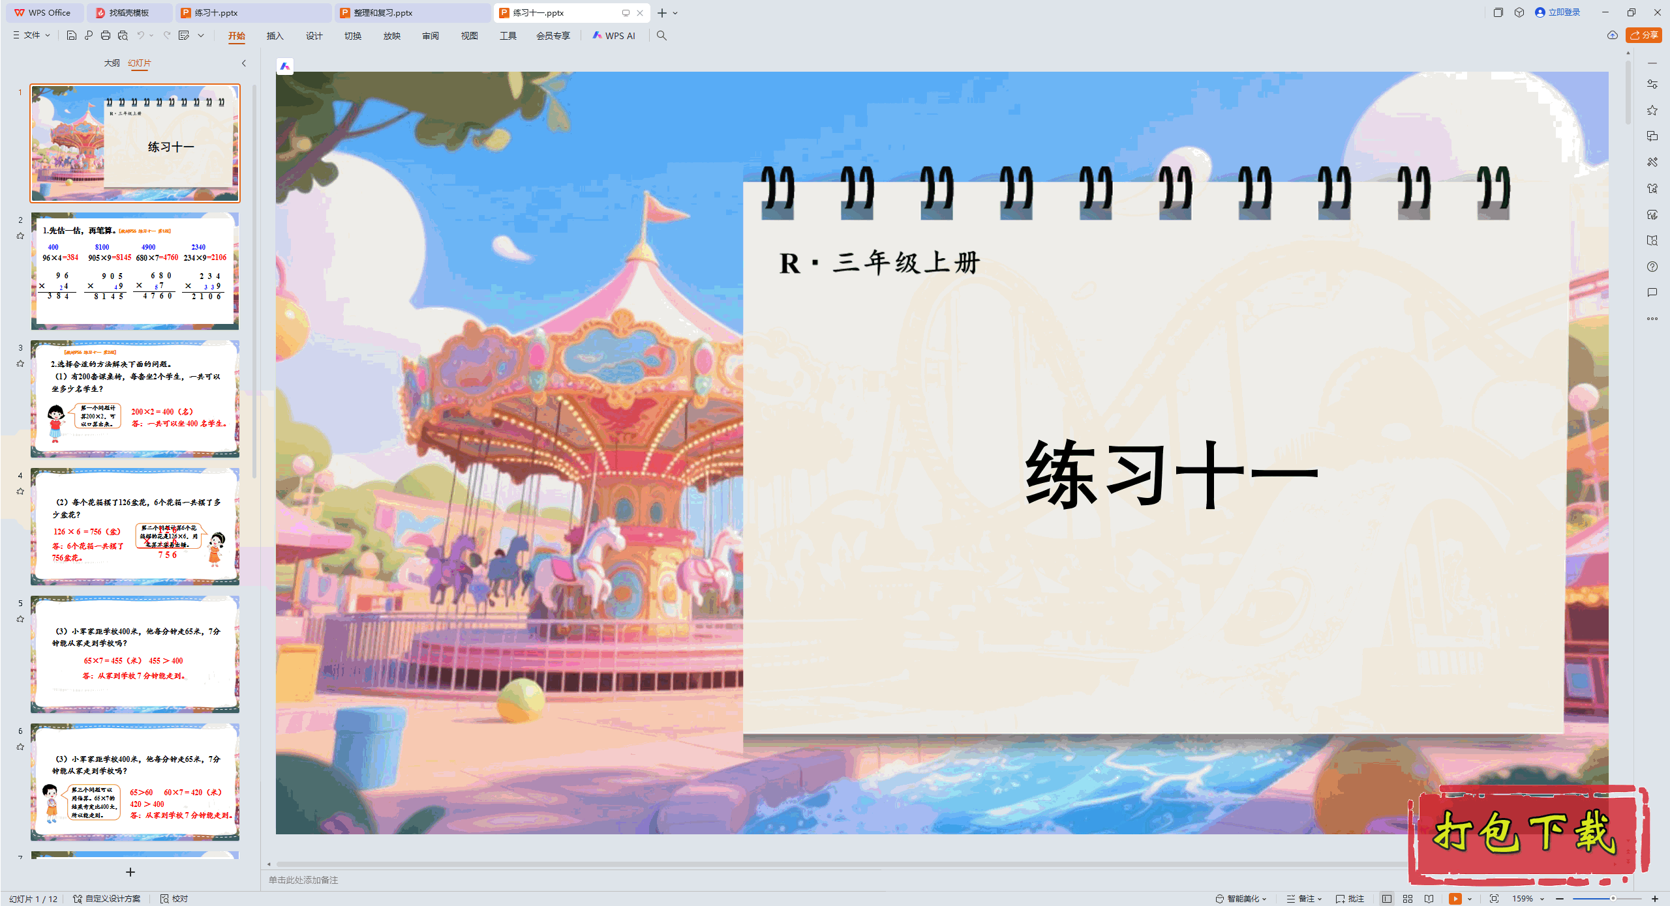The width and height of the screenshot is (1670, 906).
Task: Click the search magnifier icon
Action: click(x=661, y=35)
